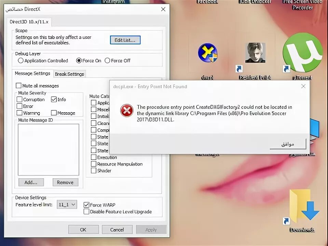The image size is (328, 246).
Task: Check the Shader category checkbox
Action: 94,170
